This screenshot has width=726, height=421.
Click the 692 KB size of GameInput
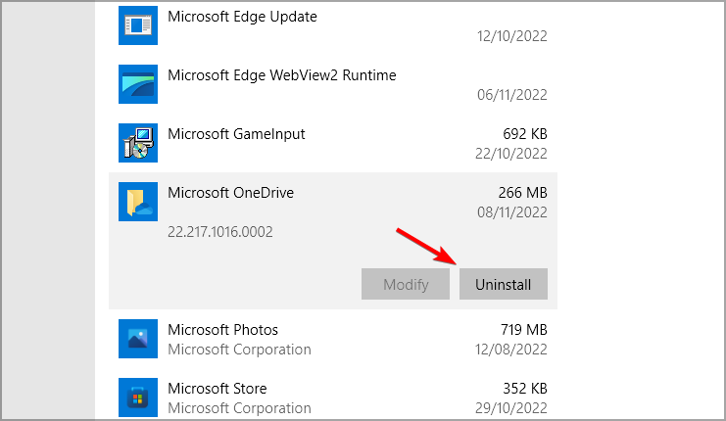coord(523,134)
